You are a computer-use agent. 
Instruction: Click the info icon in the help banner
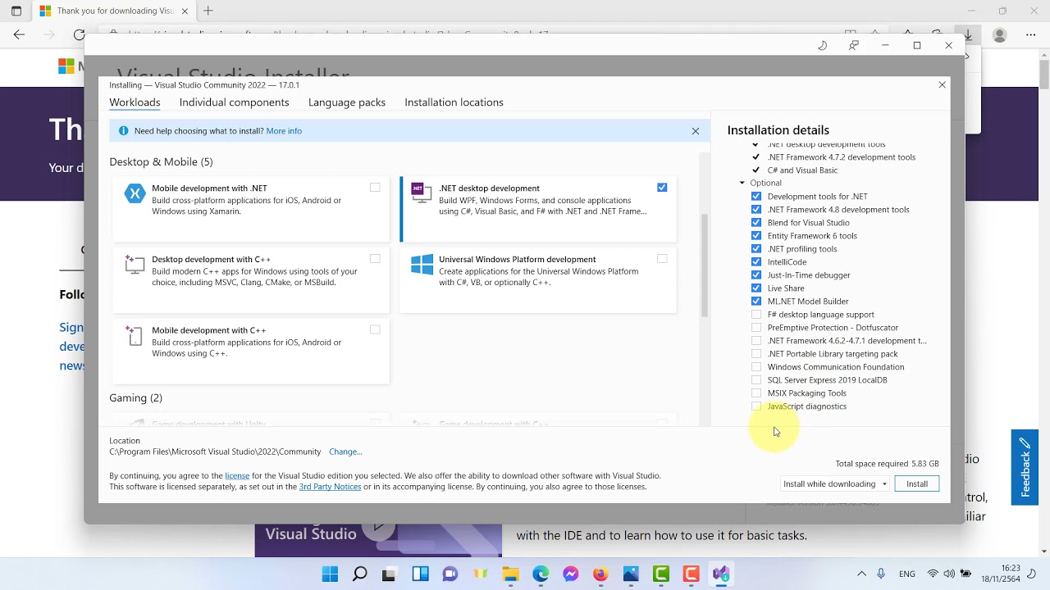tap(124, 131)
